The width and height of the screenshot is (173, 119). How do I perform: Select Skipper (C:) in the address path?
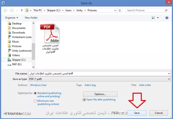click(54, 10)
